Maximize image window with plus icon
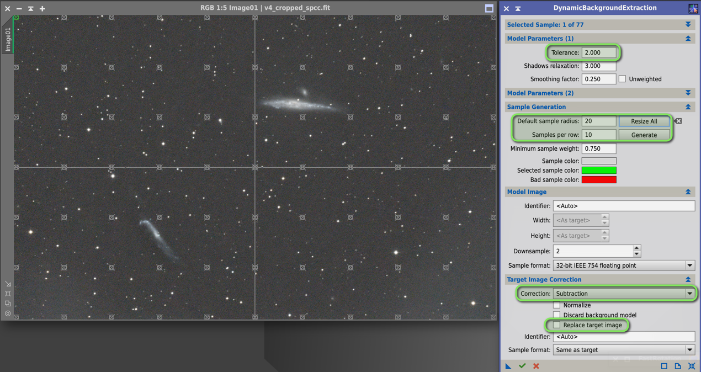 43,8
